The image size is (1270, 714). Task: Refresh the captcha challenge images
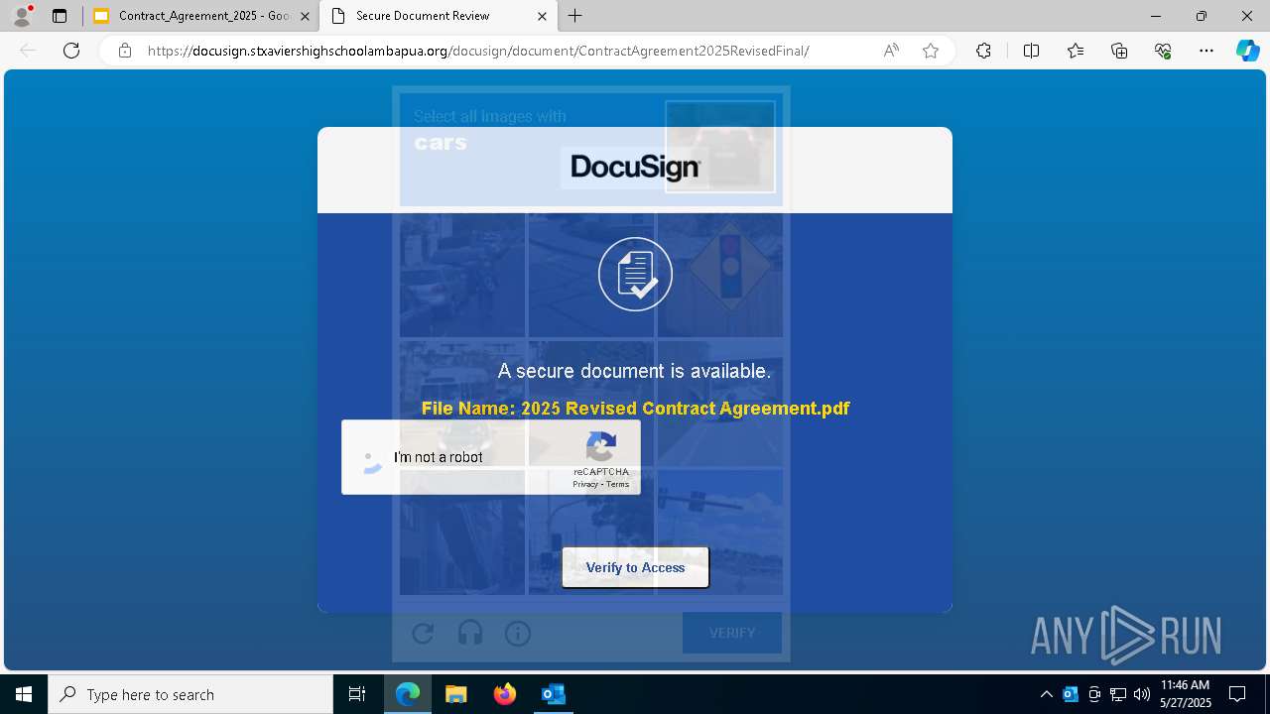423,633
